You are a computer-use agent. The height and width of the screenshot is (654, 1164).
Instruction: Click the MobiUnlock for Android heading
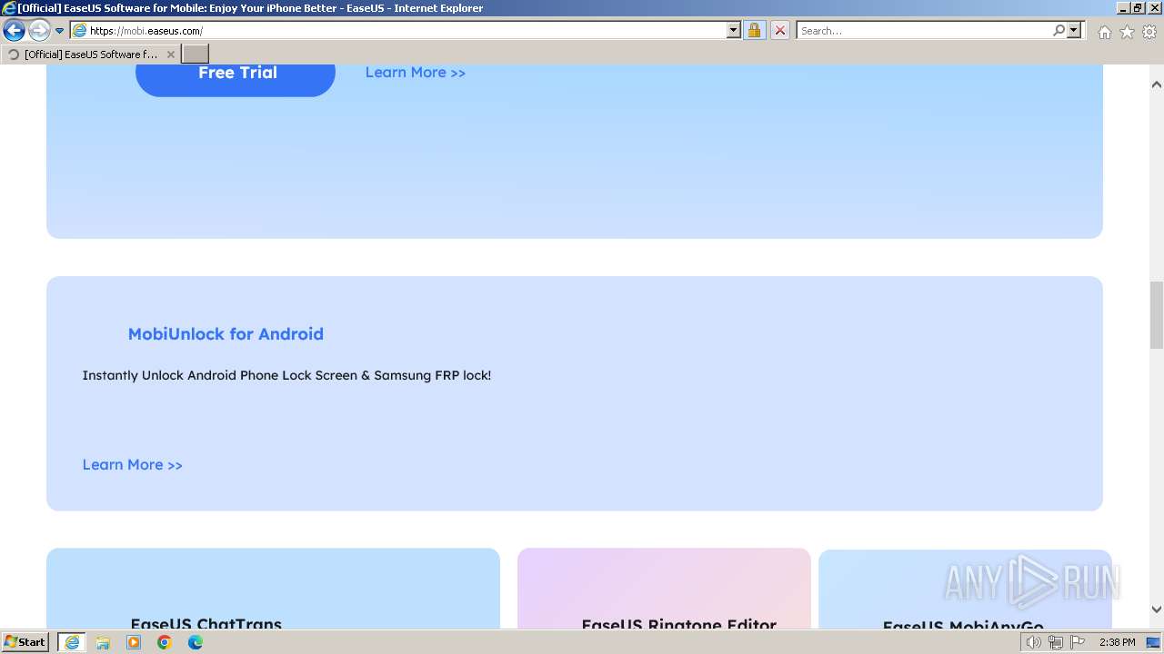[226, 334]
